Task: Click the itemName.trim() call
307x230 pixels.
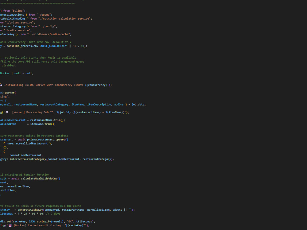Action: pyautogui.click(x=43, y=124)
